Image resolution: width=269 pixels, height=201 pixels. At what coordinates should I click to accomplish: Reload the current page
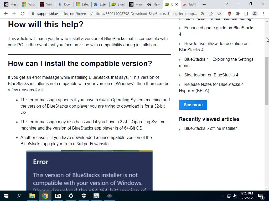tap(23, 14)
